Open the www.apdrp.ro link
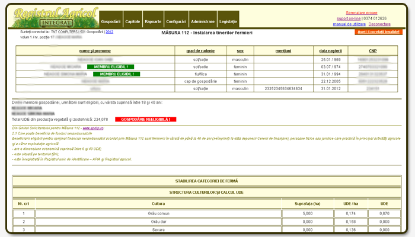The width and height of the screenshot is (415, 237). (93, 128)
